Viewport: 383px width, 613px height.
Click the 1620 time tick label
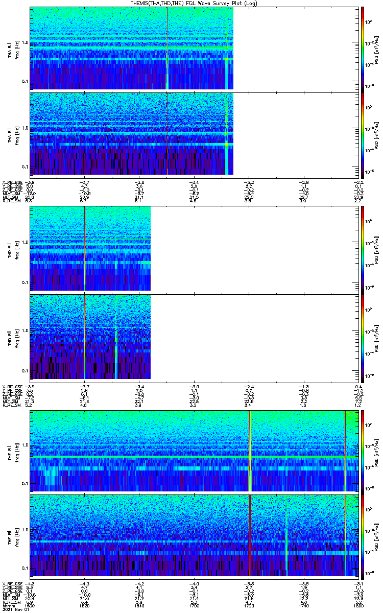click(84, 606)
